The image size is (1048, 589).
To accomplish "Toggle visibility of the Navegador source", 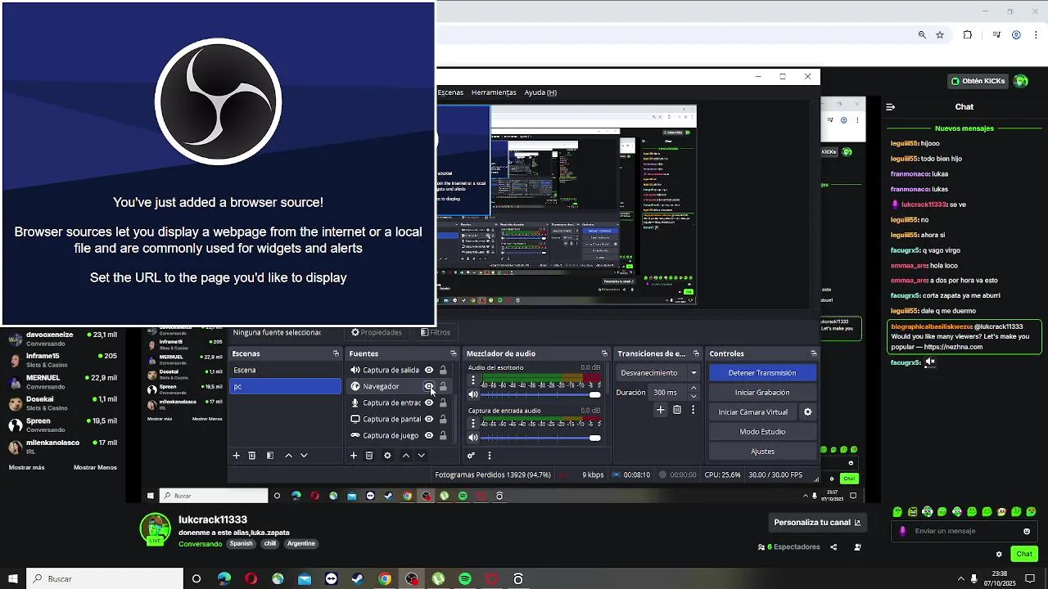I will click(x=429, y=386).
